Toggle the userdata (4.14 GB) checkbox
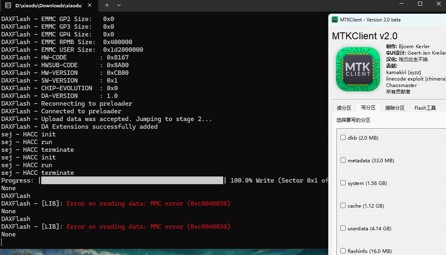 tap(343, 228)
